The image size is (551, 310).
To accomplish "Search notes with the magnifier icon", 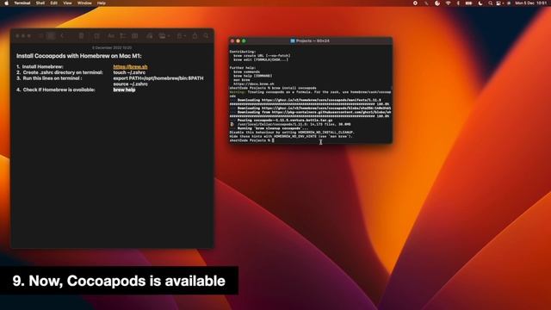I will 207,36.
